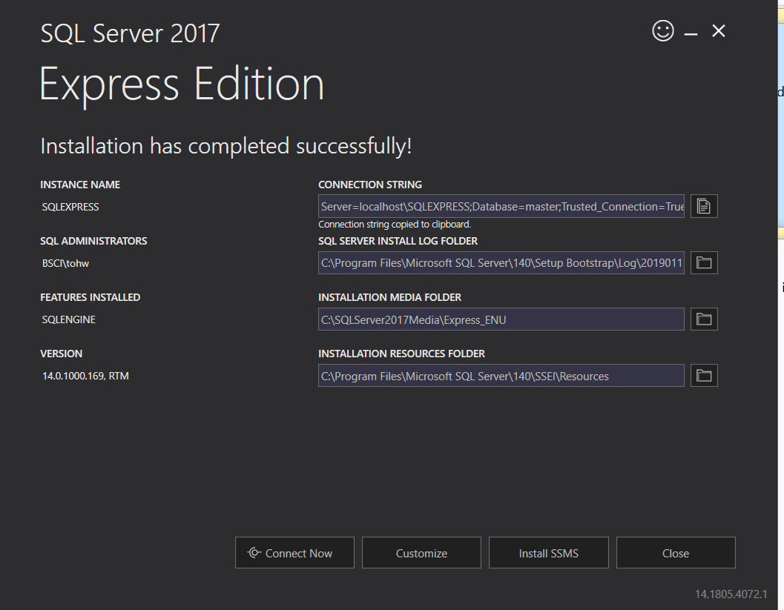The image size is (784, 610).
Task: Click the INSTALLATION MEDIA FOLDER label
Action: (389, 297)
